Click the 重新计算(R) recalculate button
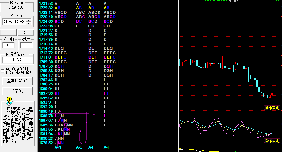Screen dimensions: 282x152 (x=17, y=81)
